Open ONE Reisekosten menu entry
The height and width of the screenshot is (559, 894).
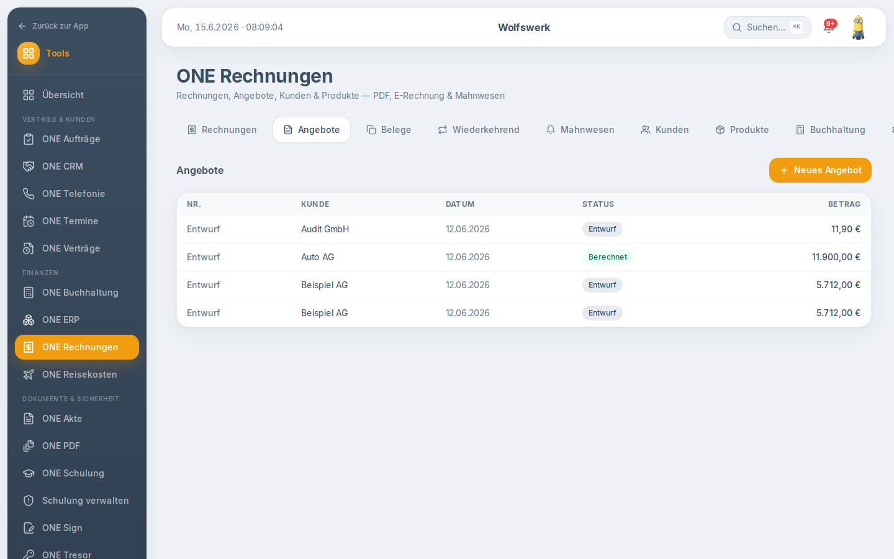77,375
